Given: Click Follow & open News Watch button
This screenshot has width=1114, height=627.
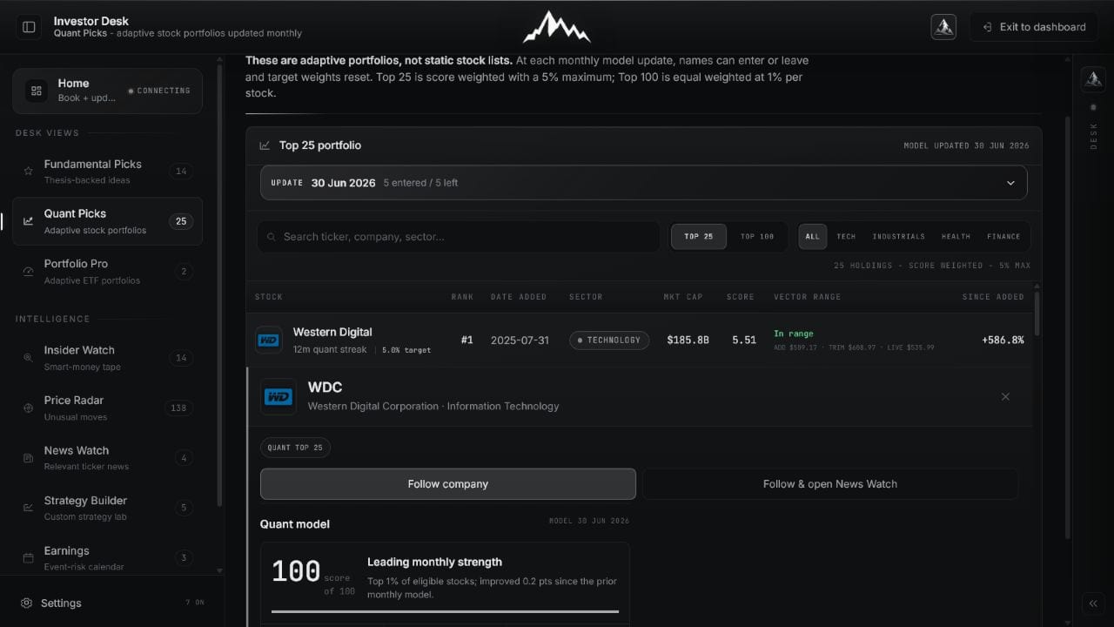Looking at the screenshot, I should click(830, 484).
